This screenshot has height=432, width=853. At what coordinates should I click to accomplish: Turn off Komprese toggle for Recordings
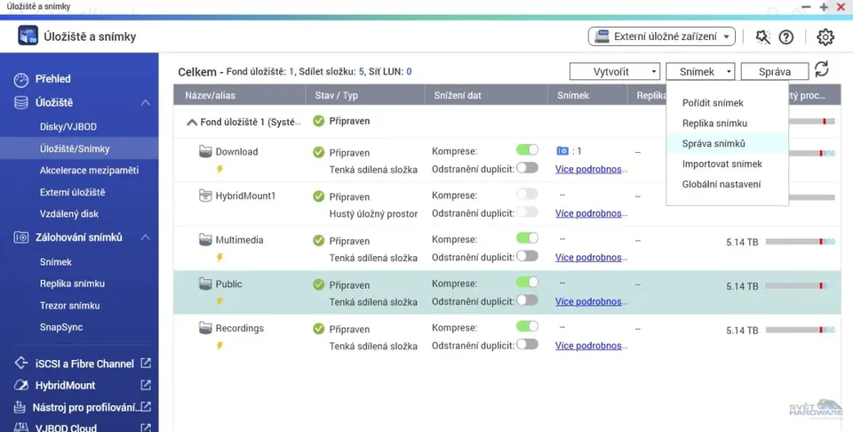[x=527, y=328]
